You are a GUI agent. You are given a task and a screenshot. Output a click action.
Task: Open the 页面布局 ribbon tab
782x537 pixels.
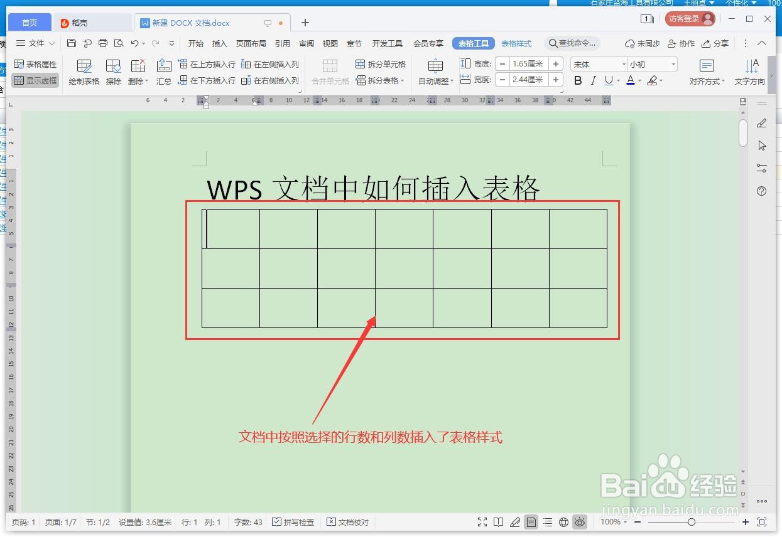click(251, 43)
